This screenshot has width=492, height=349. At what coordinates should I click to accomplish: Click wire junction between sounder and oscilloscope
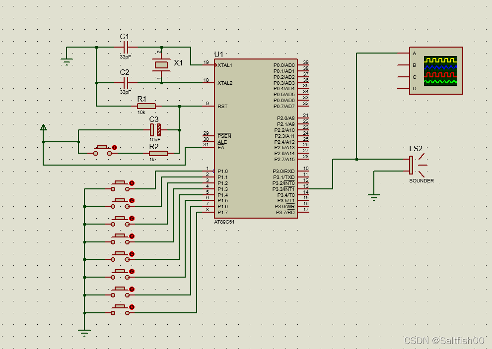pos(356,159)
